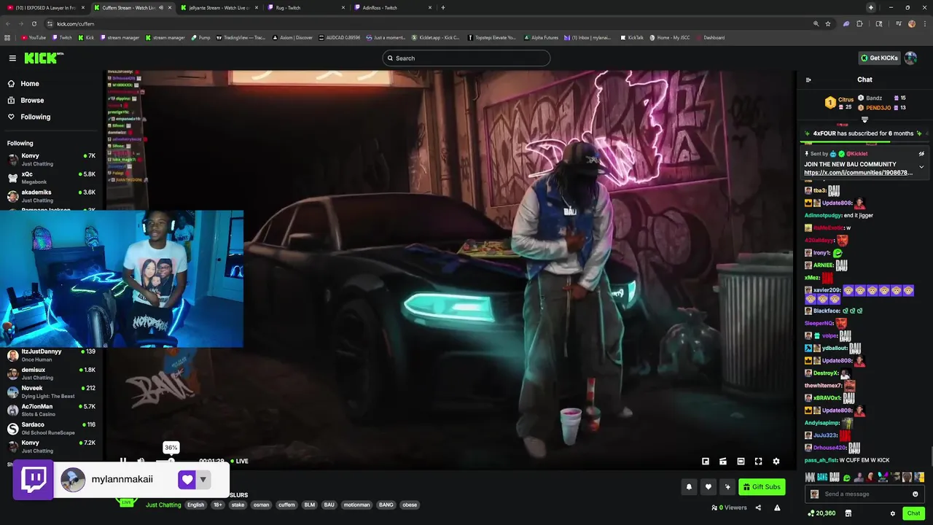This screenshot has width=933, height=525.
Task: Open Ac7ionMan channel in Following
Action: pyautogui.click(x=51, y=410)
